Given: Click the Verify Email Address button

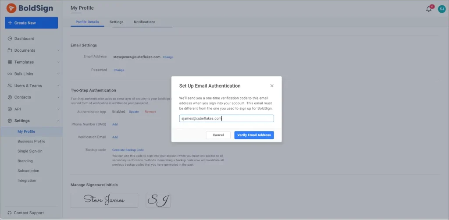Looking at the screenshot, I should pos(254,135).
